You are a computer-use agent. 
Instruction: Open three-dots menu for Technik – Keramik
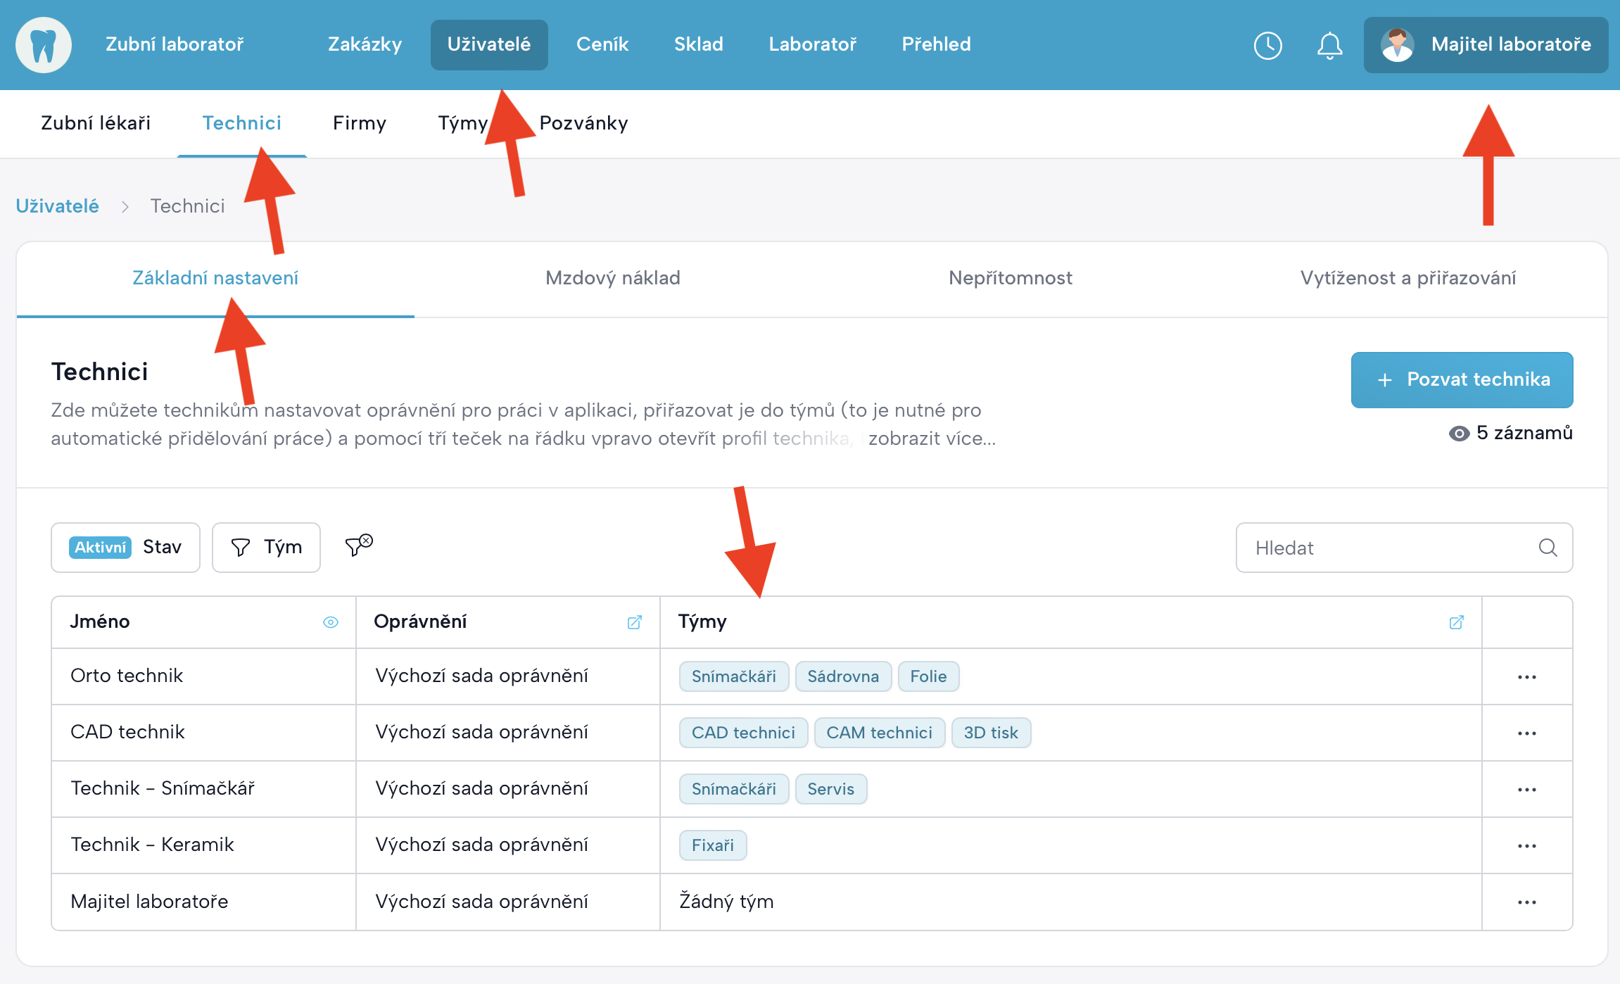click(1526, 846)
